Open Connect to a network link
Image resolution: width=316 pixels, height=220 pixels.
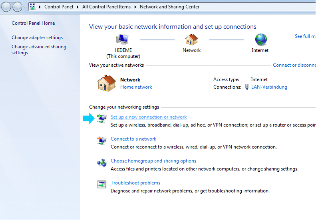133,139
